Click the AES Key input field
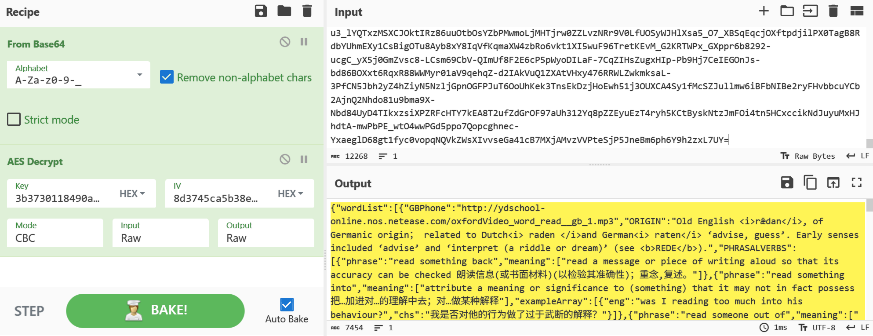The height and width of the screenshot is (336, 873). (x=62, y=198)
